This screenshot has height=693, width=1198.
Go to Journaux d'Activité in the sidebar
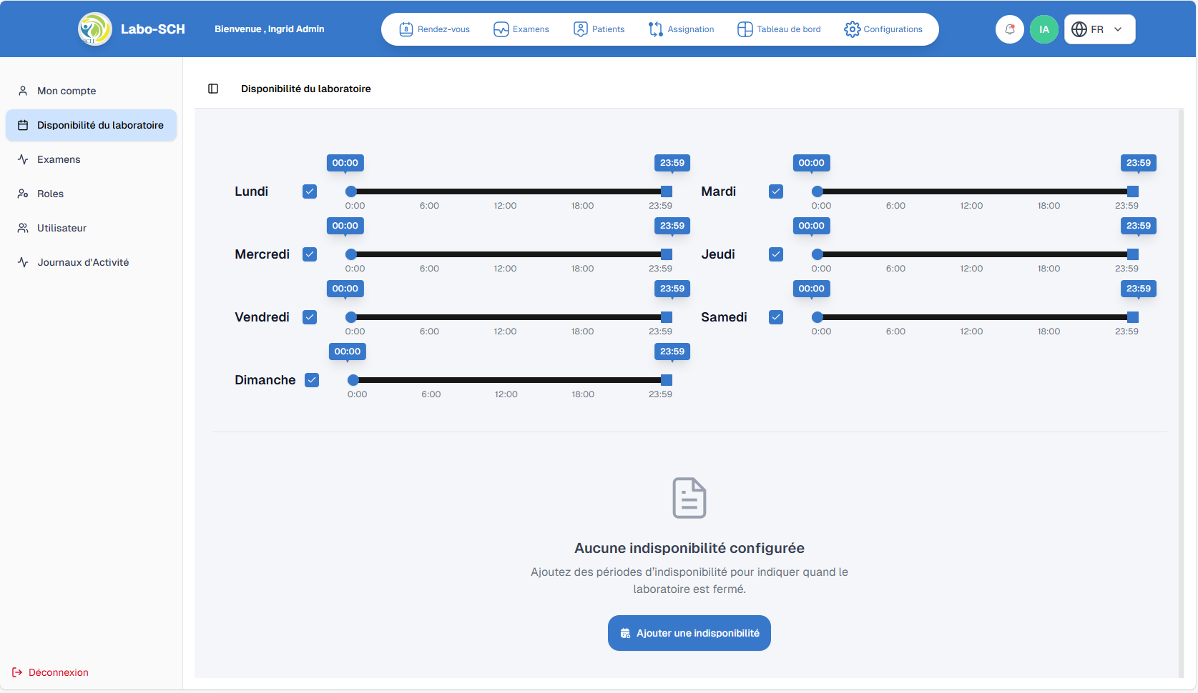tap(83, 262)
